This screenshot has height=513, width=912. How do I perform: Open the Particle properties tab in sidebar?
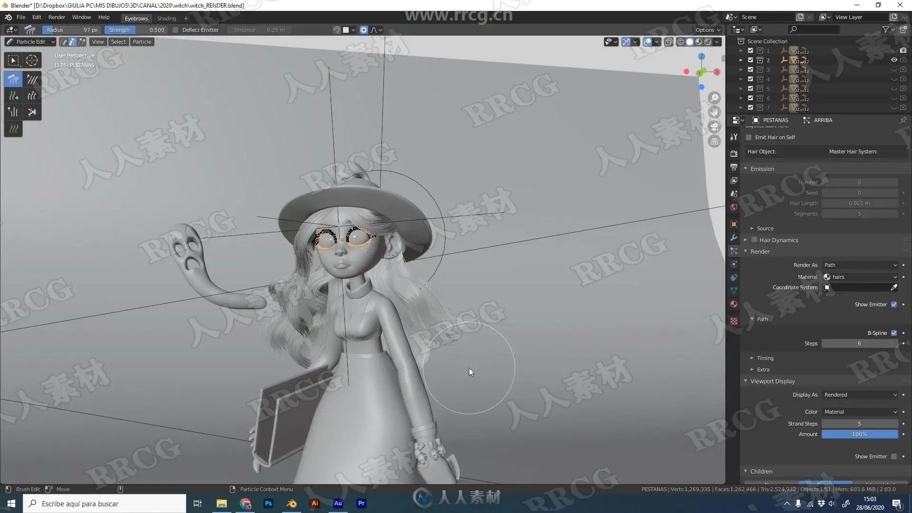(x=734, y=251)
